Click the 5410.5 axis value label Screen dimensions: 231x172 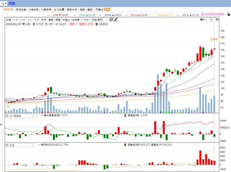225,128
